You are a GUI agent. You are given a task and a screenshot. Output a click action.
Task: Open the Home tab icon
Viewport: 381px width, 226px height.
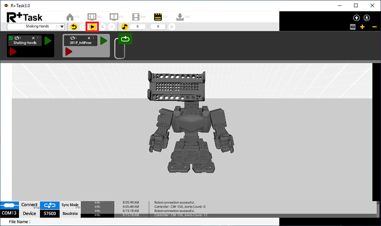70,17
